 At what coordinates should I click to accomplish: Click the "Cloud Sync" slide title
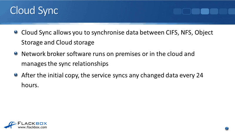pyautogui.click(x=34, y=11)
